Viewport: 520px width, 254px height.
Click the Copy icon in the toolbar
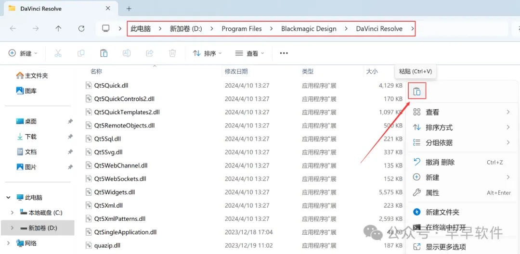point(80,53)
